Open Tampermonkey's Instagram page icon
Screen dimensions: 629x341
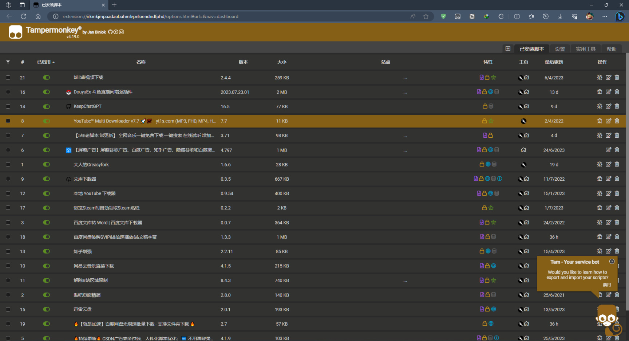point(122,32)
